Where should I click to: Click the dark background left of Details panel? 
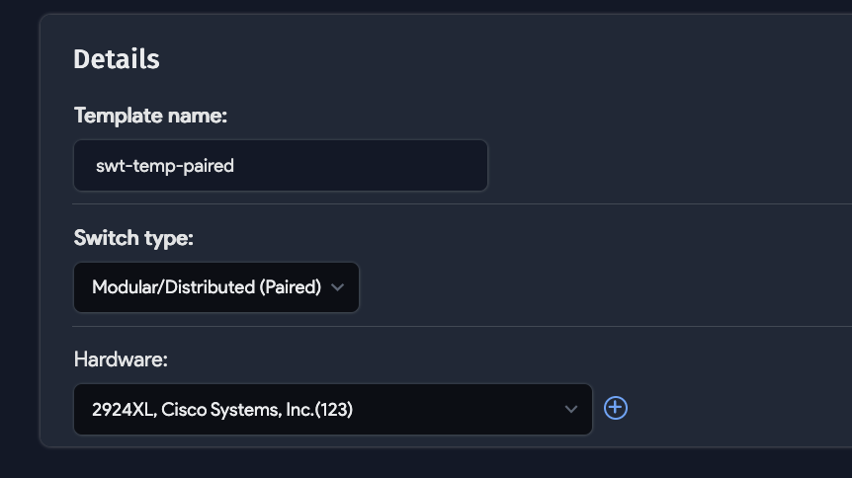tap(18, 237)
